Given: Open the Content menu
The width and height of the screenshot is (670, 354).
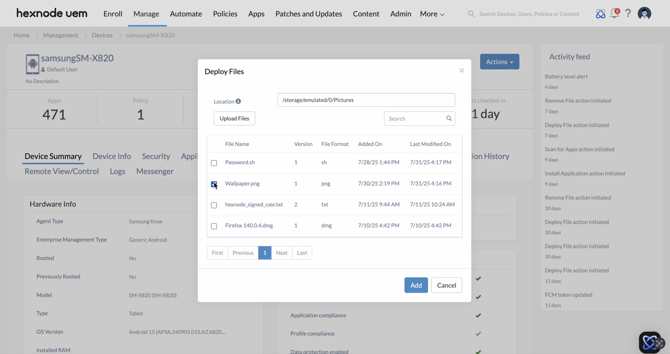Looking at the screenshot, I should pyautogui.click(x=366, y=14).
